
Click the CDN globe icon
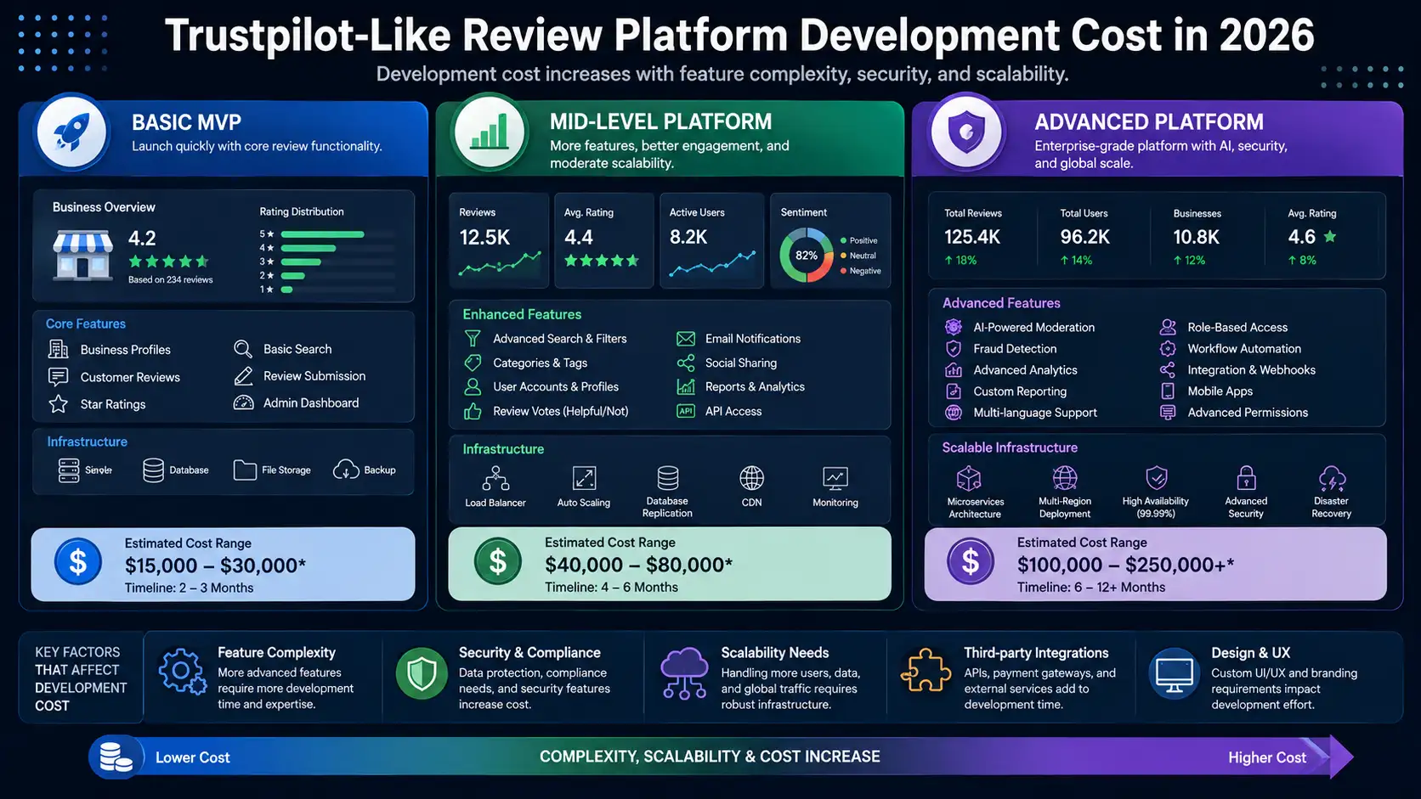751,478
